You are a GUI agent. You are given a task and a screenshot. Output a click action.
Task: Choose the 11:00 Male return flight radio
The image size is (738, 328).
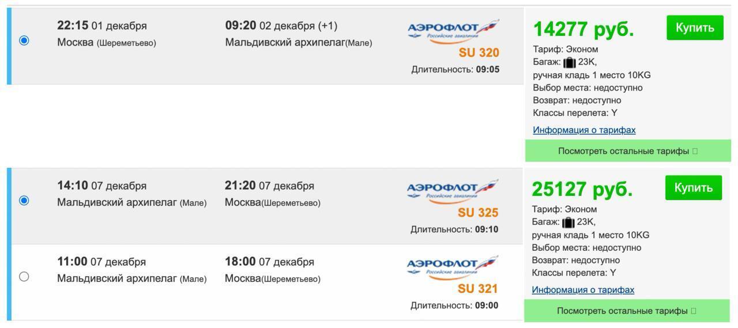(x=24, y=277)
